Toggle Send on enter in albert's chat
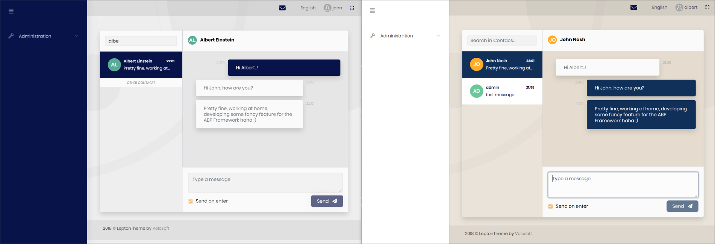The image size is (715, 244). 550,206
